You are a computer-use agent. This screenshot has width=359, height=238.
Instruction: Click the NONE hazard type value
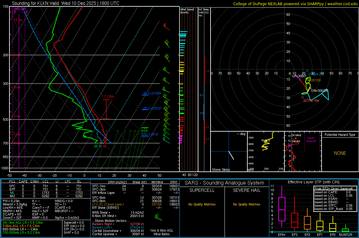coord(340,153)
